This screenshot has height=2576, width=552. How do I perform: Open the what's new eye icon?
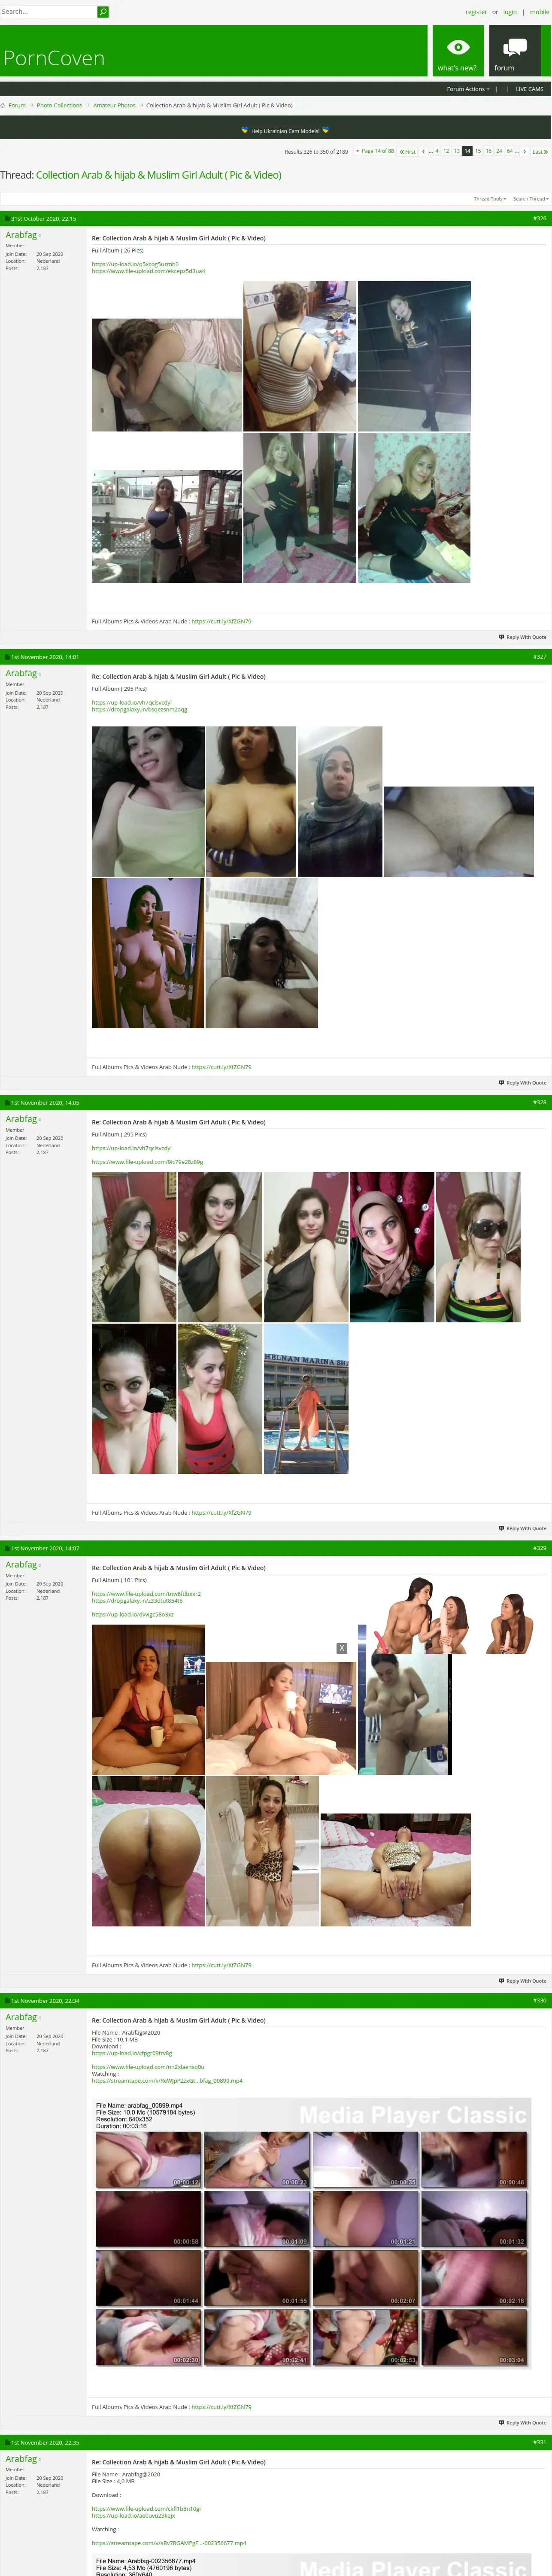pyautogui.click(x=457, y=47)
